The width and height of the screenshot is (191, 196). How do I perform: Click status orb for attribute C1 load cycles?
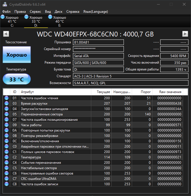coord(7,152)
